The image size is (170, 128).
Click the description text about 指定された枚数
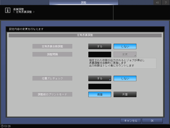[122, 63]
